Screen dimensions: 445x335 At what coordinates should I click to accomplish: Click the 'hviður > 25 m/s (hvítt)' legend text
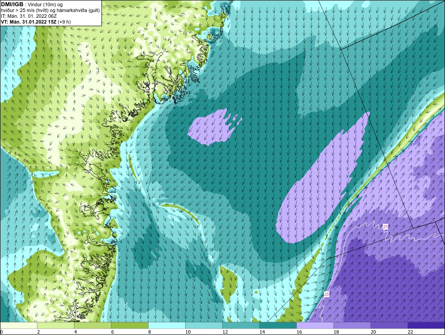coord(24,11)
